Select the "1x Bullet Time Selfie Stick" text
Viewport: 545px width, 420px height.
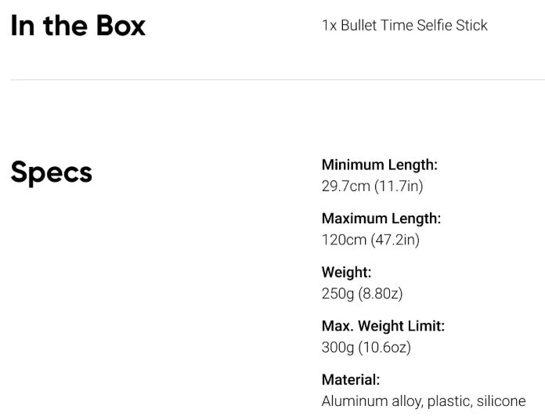pos(404,25)
